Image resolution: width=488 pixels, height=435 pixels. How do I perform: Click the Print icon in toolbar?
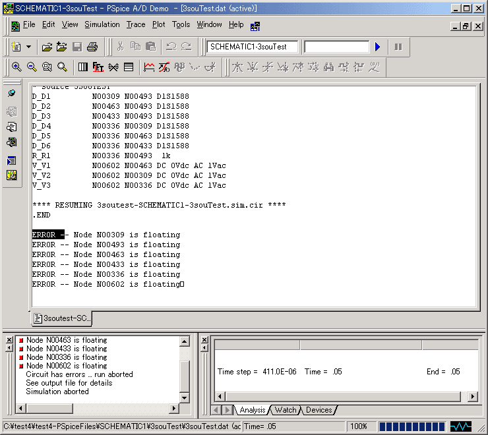[x=92, y=47]
